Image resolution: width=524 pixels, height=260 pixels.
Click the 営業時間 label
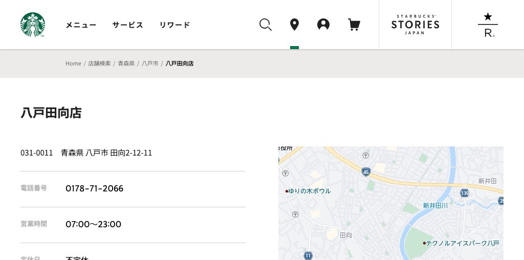pyautogui.click(x=34, y=224)
